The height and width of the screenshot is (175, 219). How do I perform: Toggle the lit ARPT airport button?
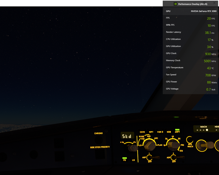177,131
